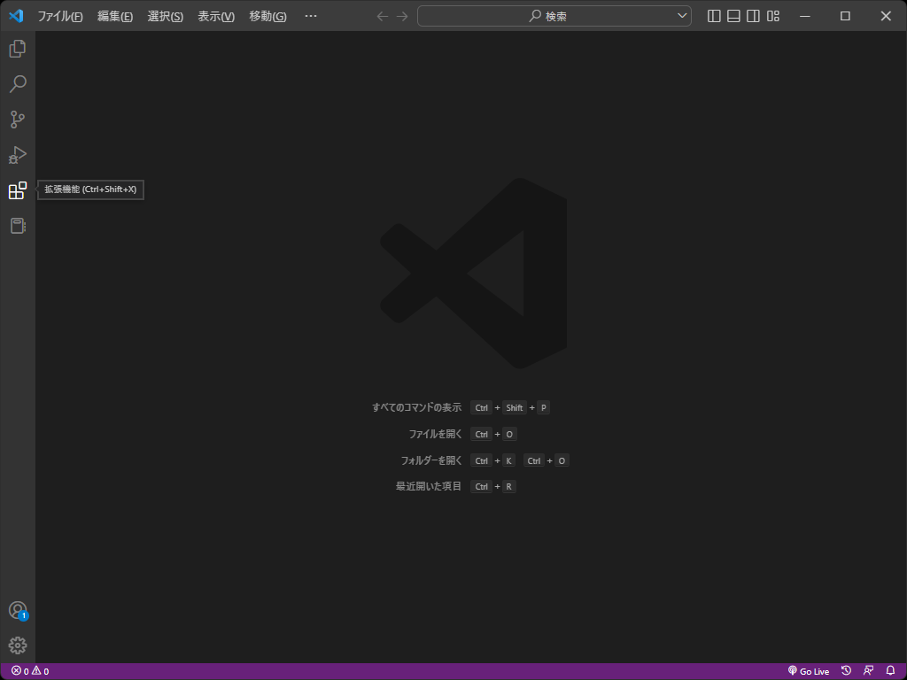Click the K key label
The height and width of the screenshot is (680, 907).
(509, 460)
